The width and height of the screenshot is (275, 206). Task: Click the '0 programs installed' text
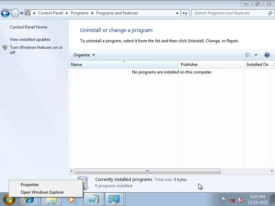113,186
